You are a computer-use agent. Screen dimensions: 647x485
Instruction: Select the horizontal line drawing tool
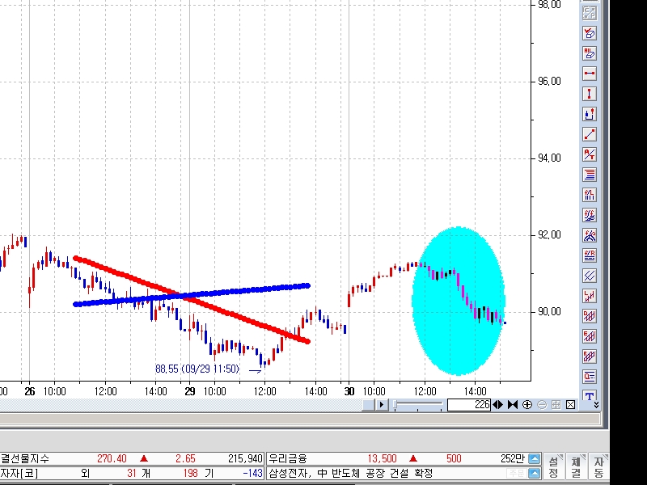[589, 74]
